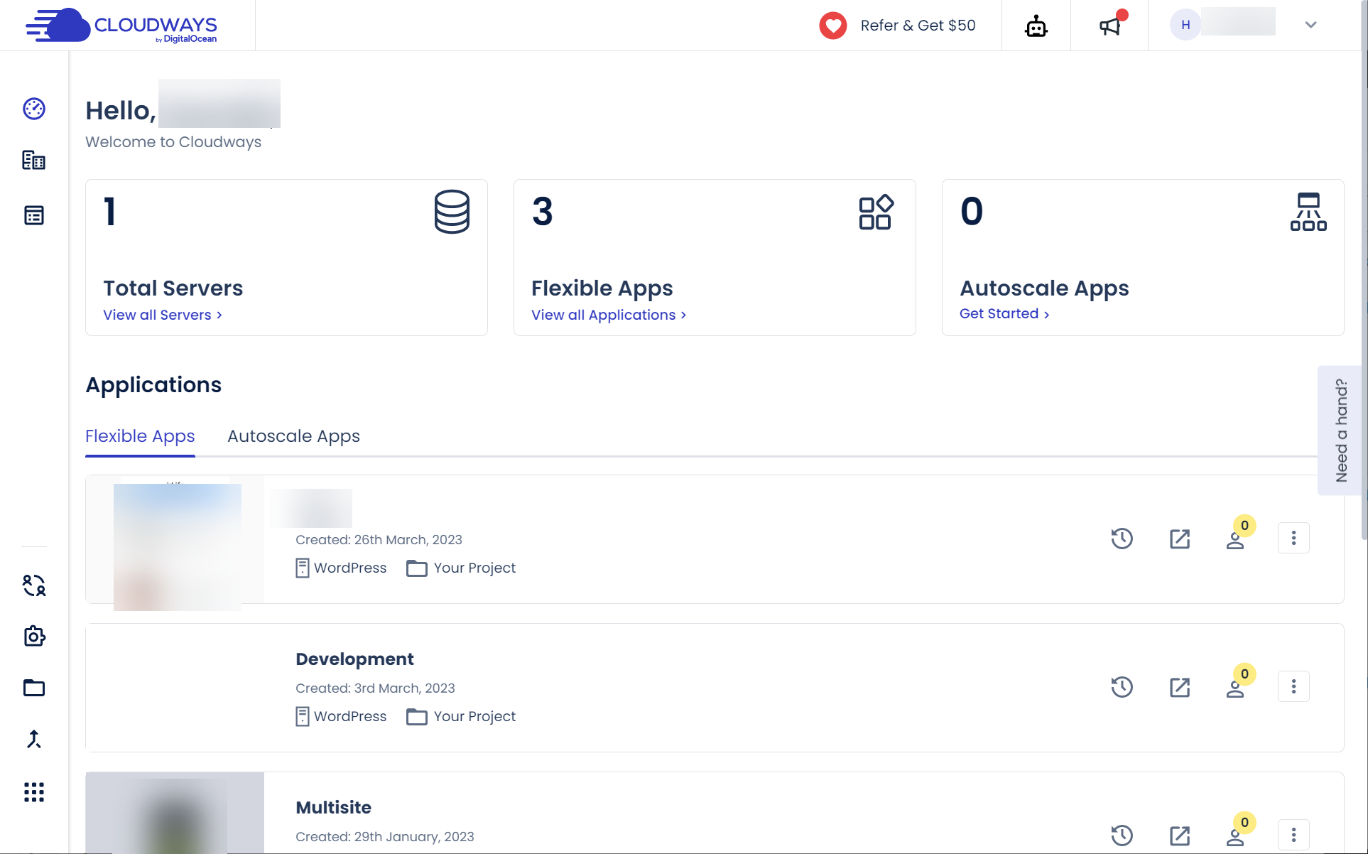Screen dimensions: 1368x854
Task: Click the monitoring or camera icon
Action: 33,634
